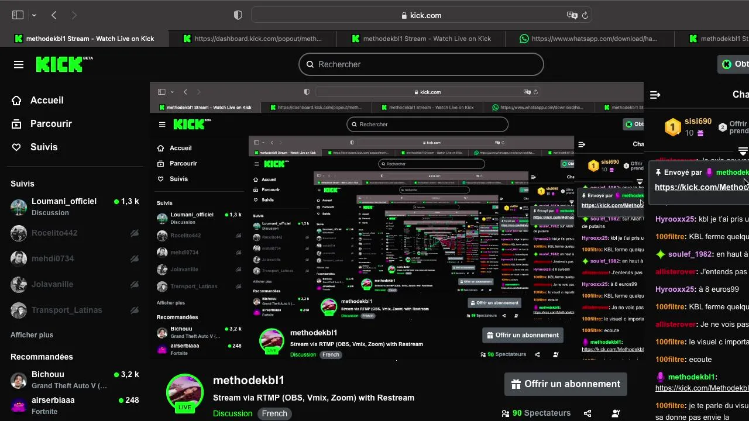Click the 90 Spectateurs viewer count
Viewport: 749px width, 421px height.
click(536, 413)
